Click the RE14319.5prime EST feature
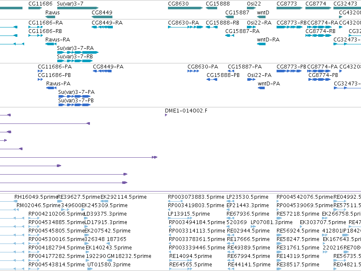The image size is (361, 271). coord(279,260)
